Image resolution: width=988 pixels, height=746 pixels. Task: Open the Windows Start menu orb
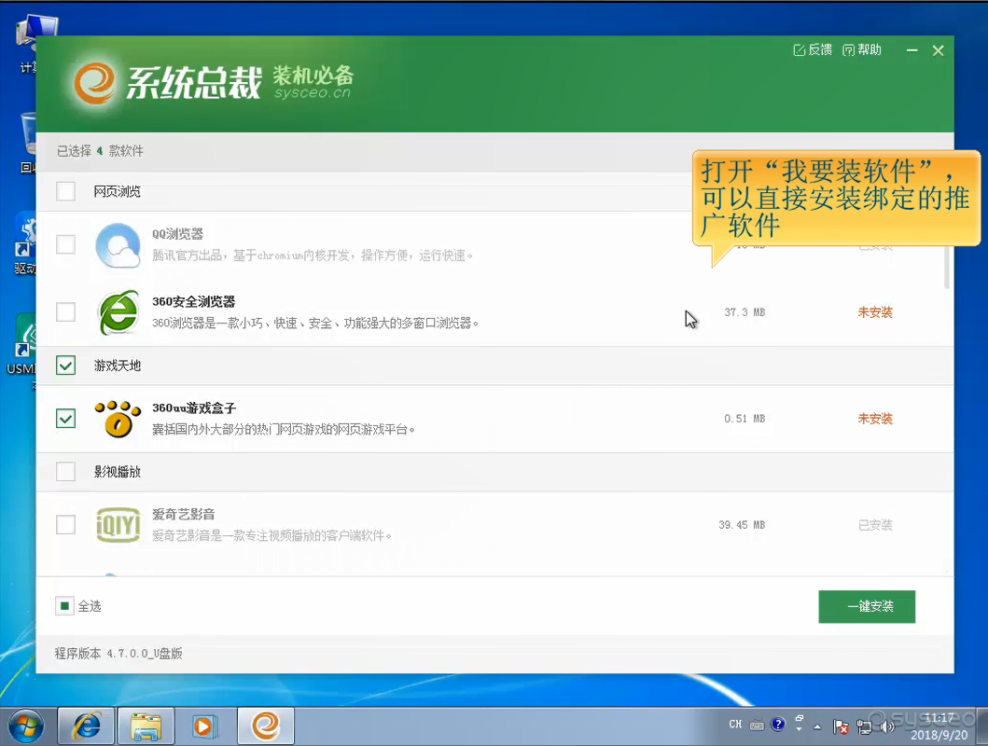pyautogui.click(x=26, y=726)
